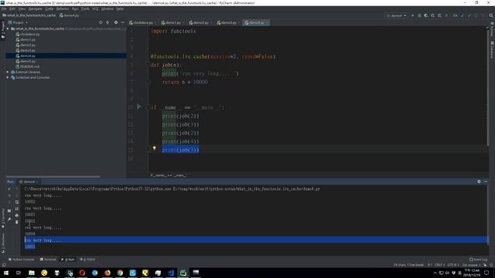The image size is (495, 278).
Task: Open Windows Start menu
Action: 6,273
